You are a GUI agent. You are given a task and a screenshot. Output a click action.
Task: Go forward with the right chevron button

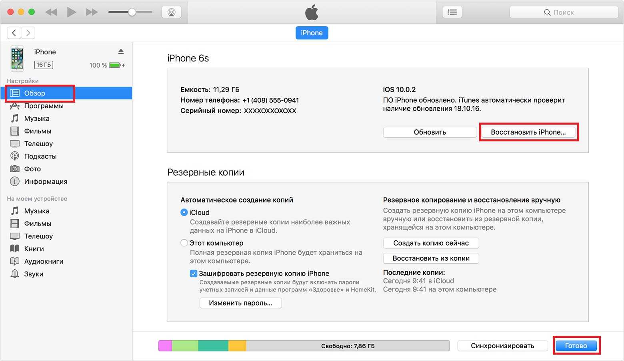coord(28,33)
